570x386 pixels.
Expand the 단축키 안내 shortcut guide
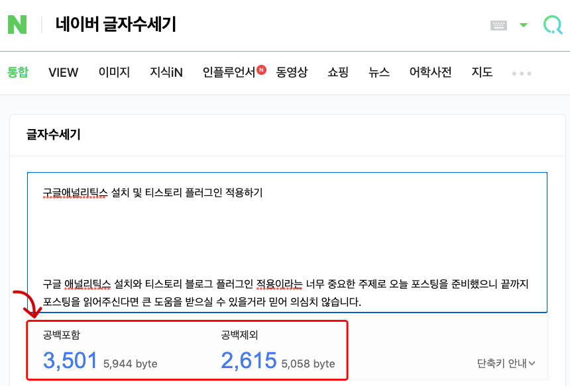tap(506, 363)
